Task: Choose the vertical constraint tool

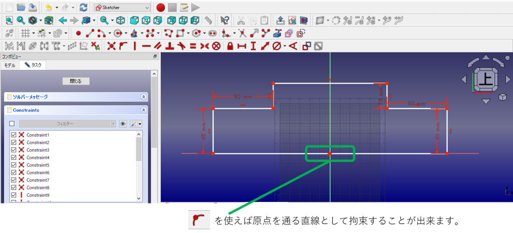Action: click(135, 46)
